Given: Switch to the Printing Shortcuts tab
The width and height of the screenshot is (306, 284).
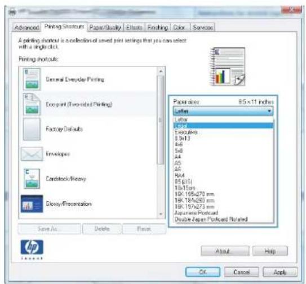Looking at the screenshot, I should [x=64, y=26].
